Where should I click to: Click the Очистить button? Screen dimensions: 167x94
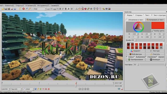click(155, 54)
